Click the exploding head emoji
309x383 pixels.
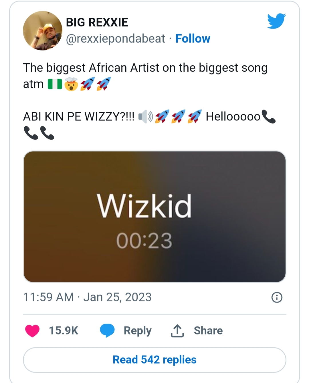71,84
